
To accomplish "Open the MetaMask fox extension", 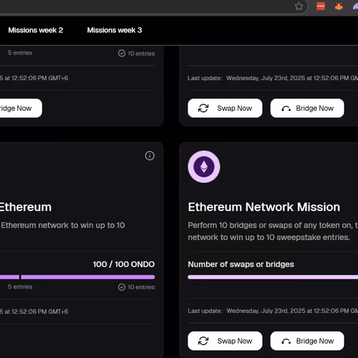I will pos(339,6).
